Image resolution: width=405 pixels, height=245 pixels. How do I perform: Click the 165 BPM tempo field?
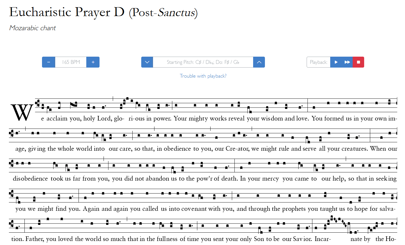(x=71, y=62)
